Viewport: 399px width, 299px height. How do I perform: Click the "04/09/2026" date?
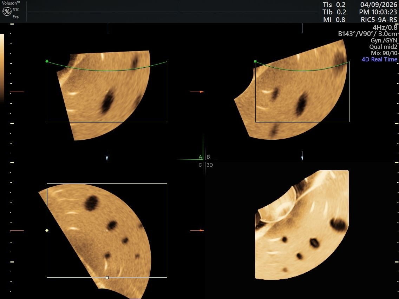pyautogui.click(x=379, y=5)
